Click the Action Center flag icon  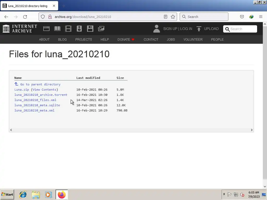pos(229,194)
